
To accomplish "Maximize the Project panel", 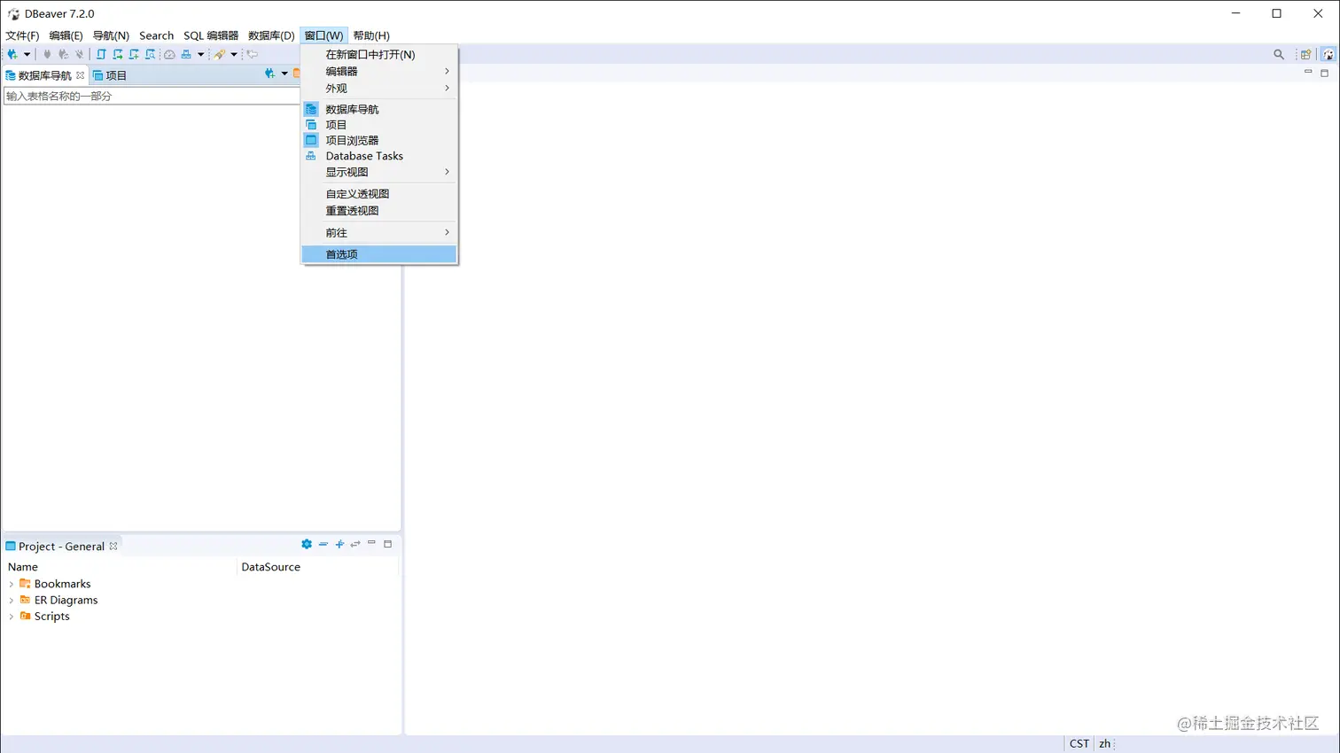I will pos(387,544).
